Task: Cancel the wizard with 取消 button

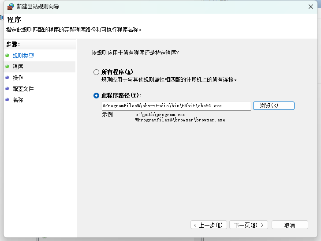Action: [290, 225]
